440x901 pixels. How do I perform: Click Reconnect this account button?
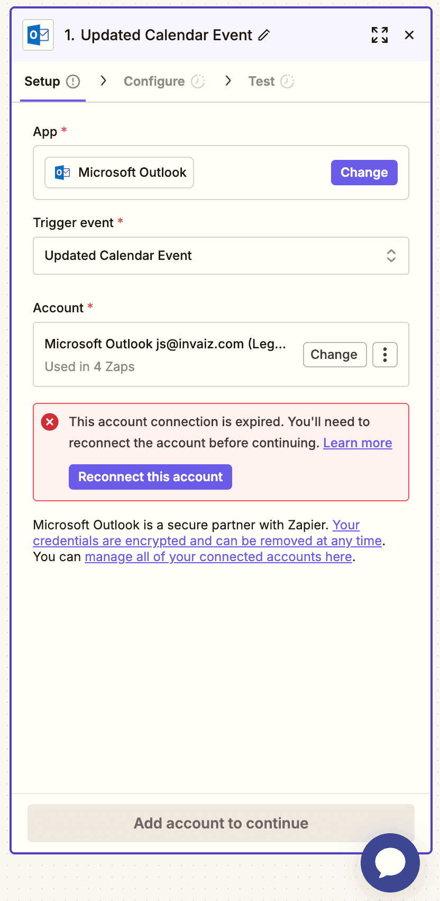coord(150,477)
